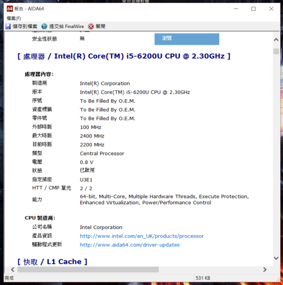
Task: Click the horizontal scrollbar right arrow
Action: pos(265,269)
